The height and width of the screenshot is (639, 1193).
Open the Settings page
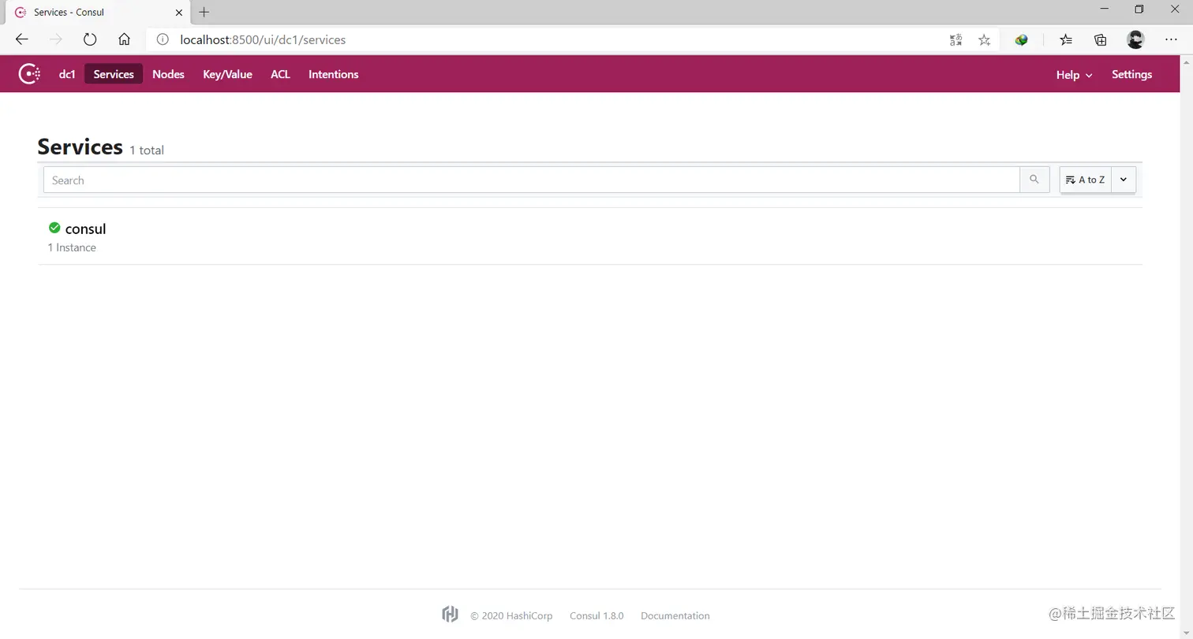point(1131,74)
